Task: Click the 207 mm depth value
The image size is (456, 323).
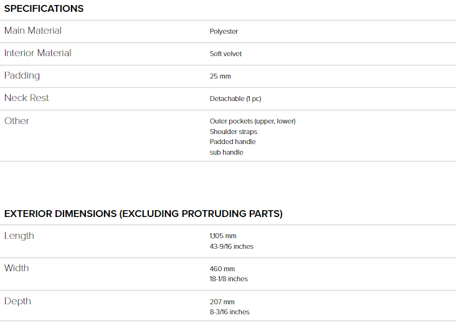Action: 222,302
